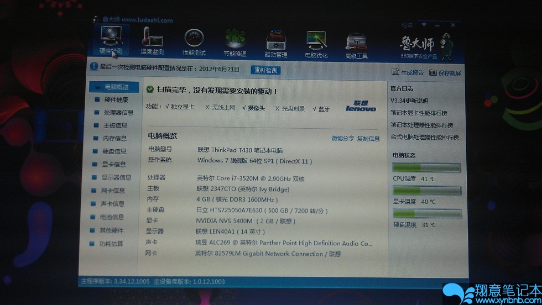Click the 蓝牙 feature indicator

point(321,109)
